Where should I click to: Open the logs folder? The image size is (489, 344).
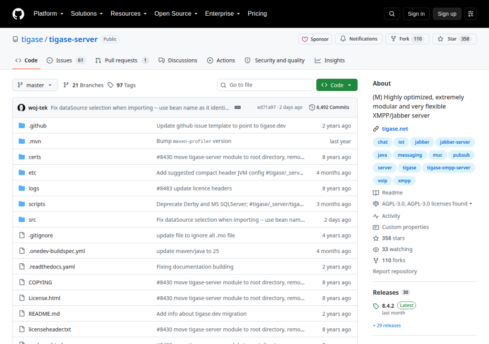[x=34, y=188]
